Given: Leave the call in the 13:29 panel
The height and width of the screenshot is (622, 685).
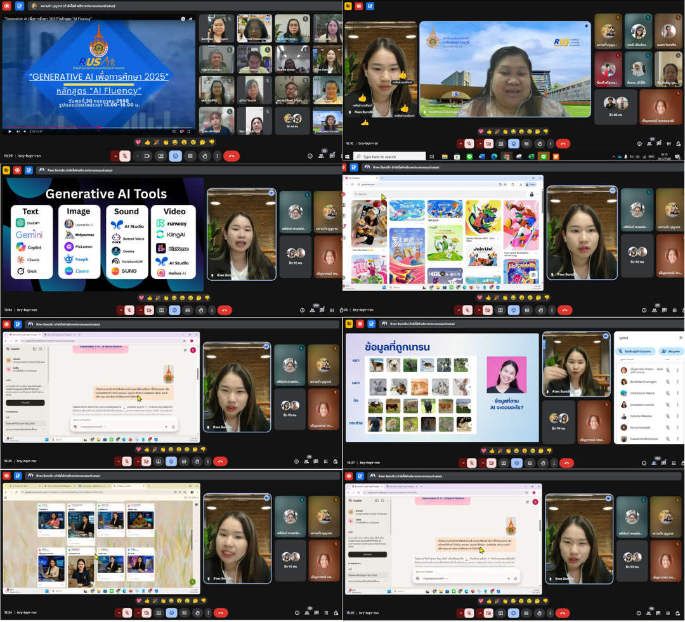Looking at the screenshot, I should click(232, 156).
